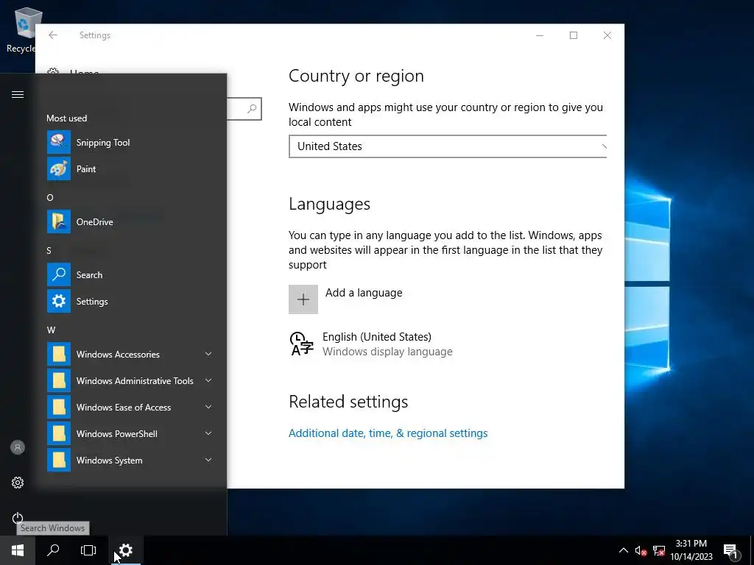The width and height of the screenshot is (754, 565).
Task: Open Additional date, time, & regional settings
Action: pos(387,433)
